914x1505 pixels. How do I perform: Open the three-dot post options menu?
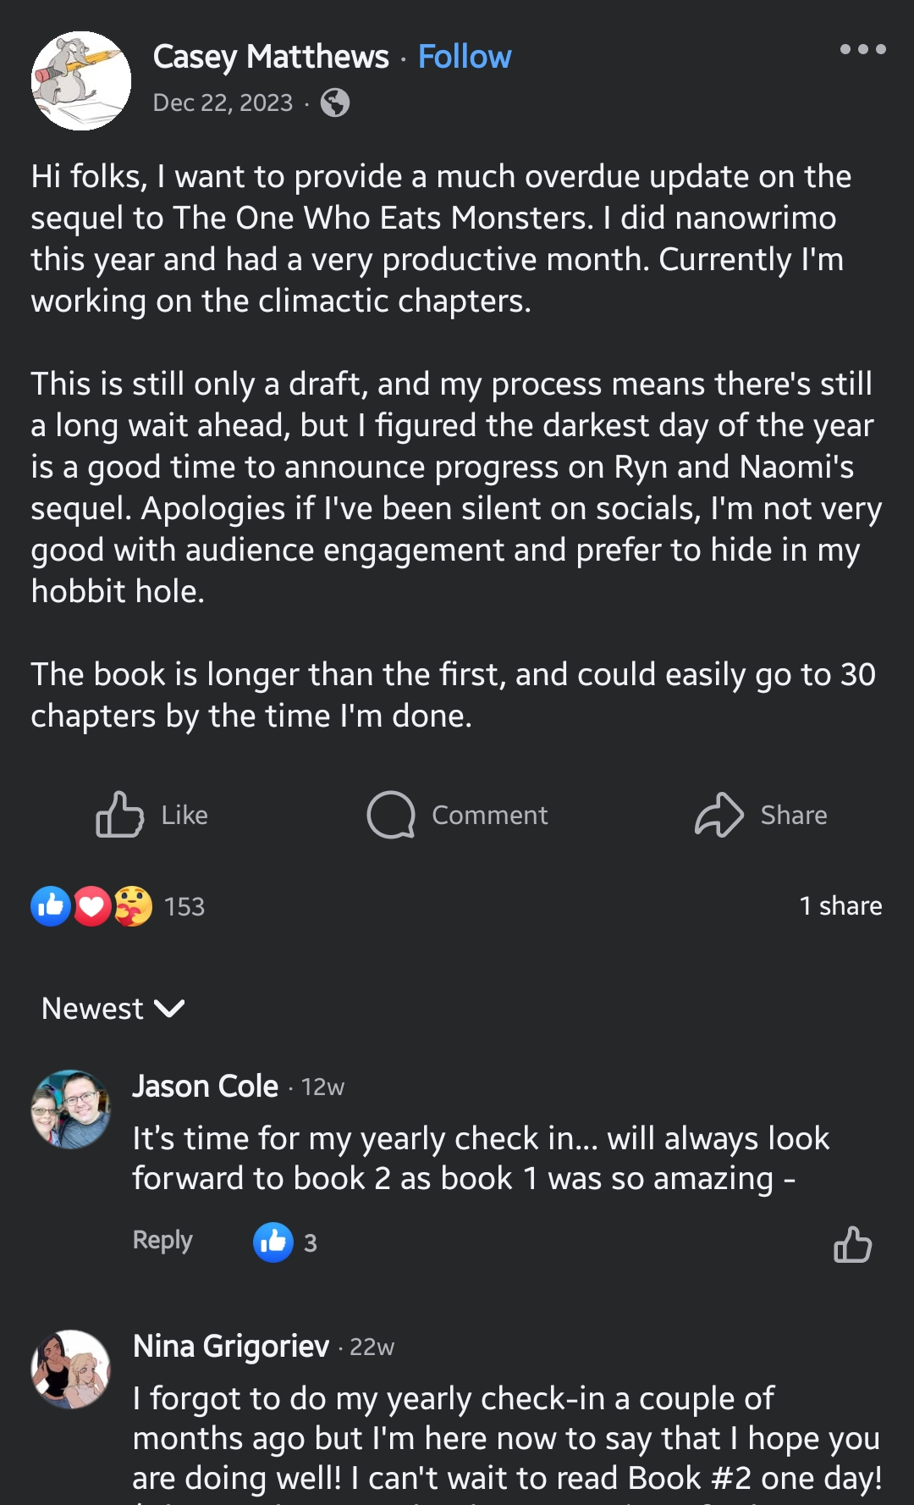862,49
